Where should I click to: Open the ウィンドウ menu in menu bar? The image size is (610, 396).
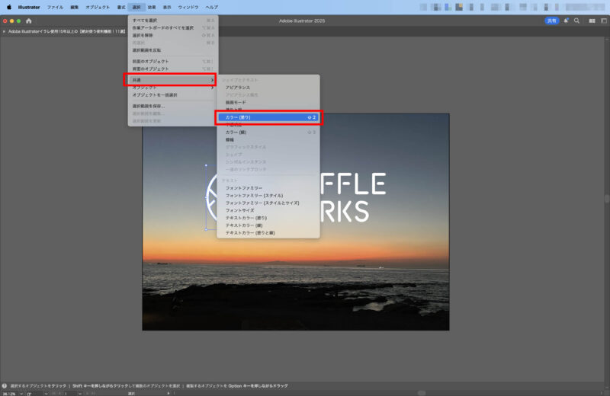(188, 6)
